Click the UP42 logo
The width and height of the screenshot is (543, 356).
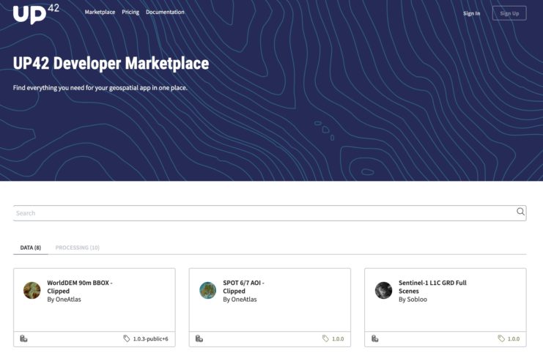tap(36, 14)
